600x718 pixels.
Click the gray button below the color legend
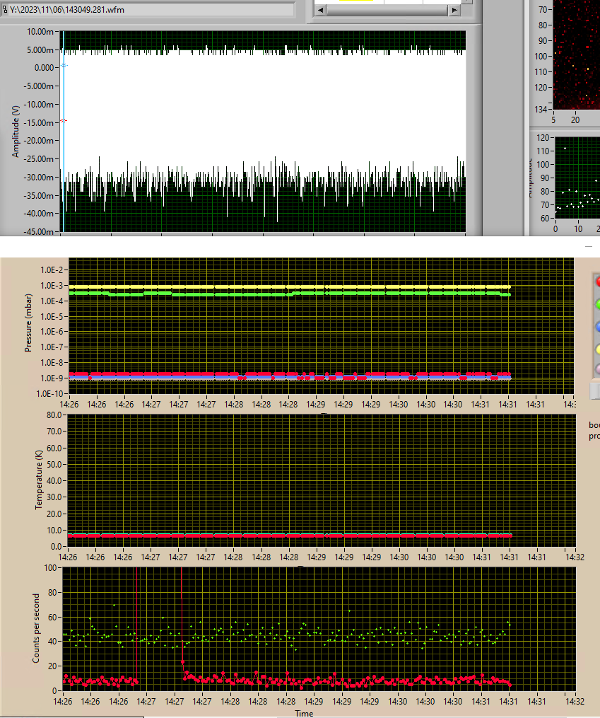coord(595,390)
